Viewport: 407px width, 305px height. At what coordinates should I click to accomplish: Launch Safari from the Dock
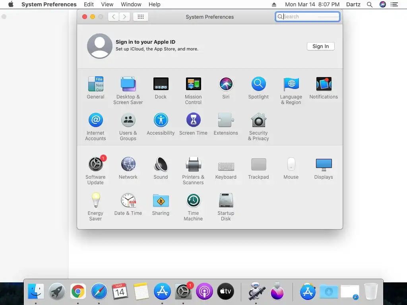(99, 291)
